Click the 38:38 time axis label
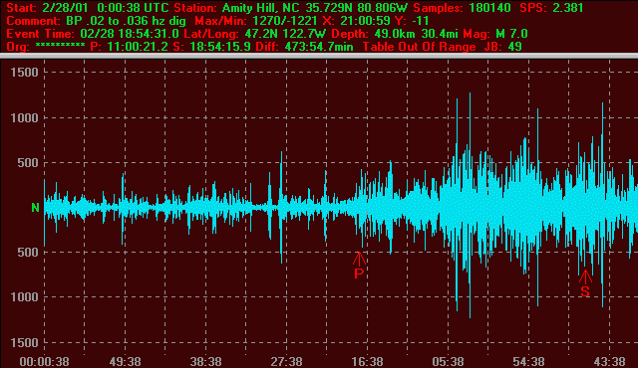Image resolution: width=638 pixels, height=368 pixels. pos(206,361)
